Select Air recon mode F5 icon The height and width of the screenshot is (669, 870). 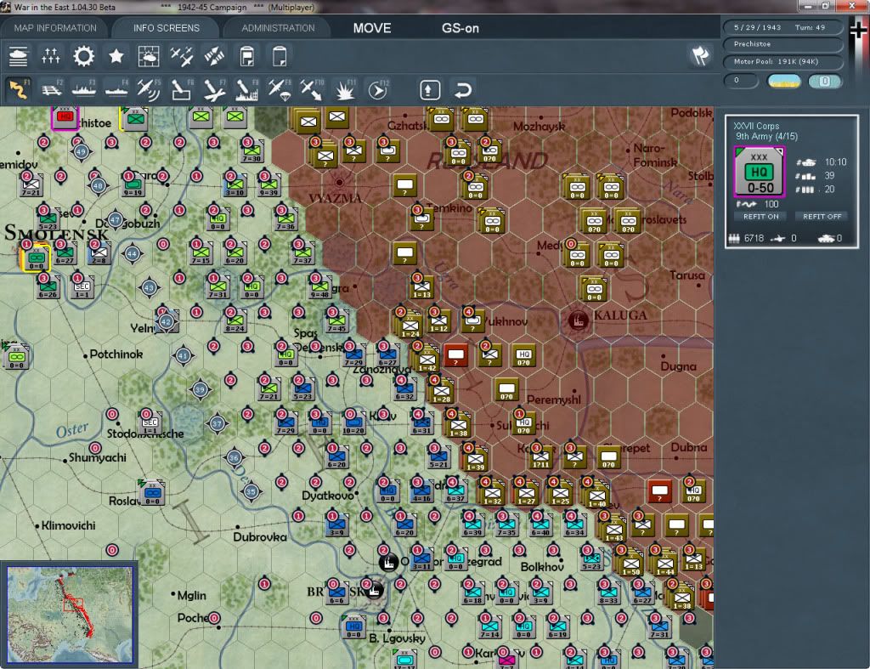[149, 90]
